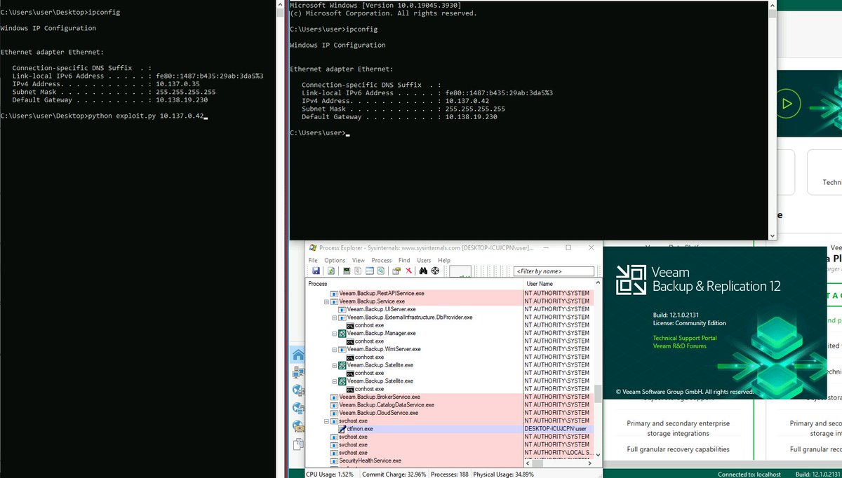This screenshot has height=478, width=842.
Task: Click the grayed Show Process Tree toolbar icon
Action: click(358, 271)
